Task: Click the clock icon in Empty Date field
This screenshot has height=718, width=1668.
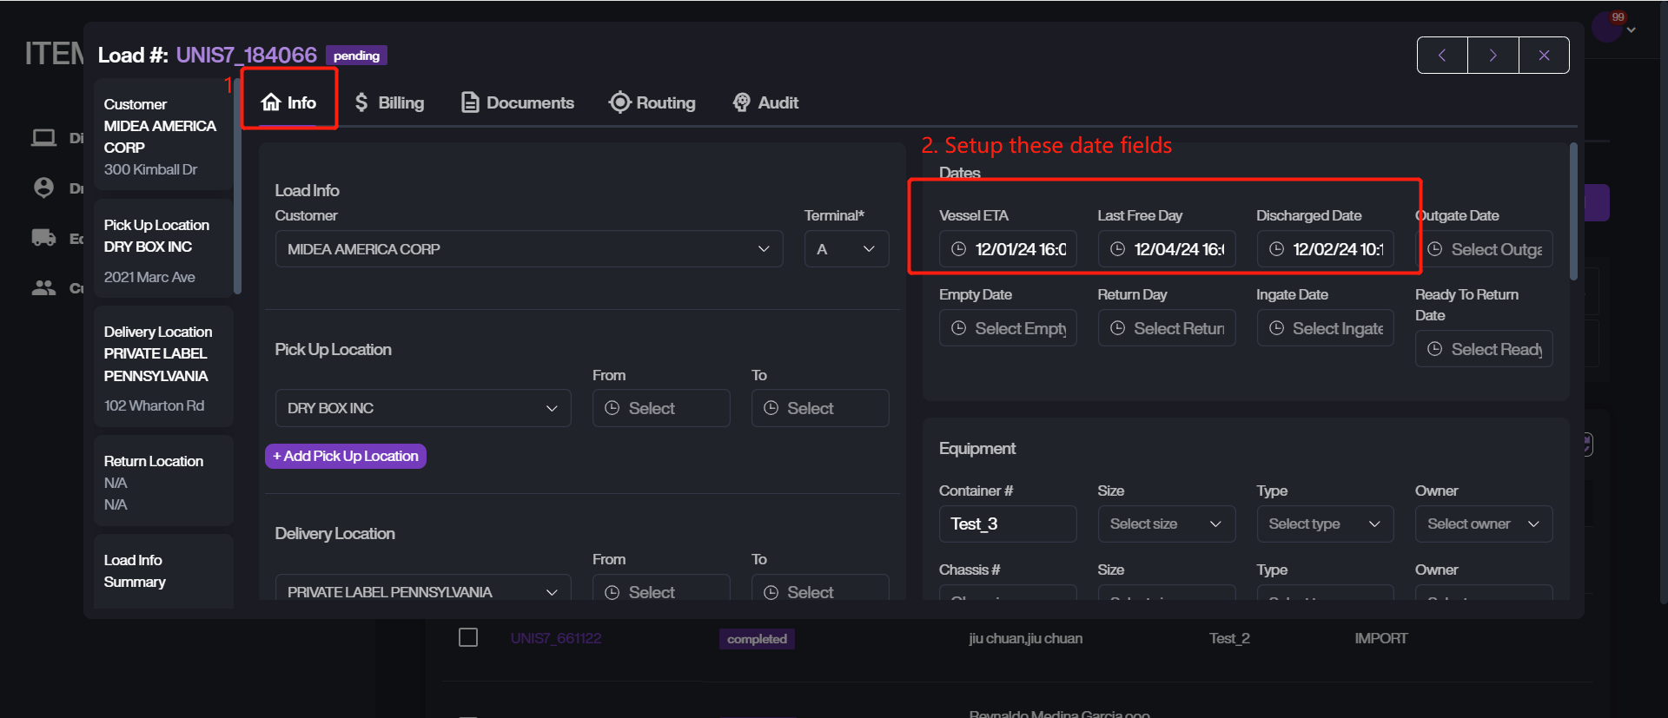Action: pyautogui.click(x=958, y=328)
